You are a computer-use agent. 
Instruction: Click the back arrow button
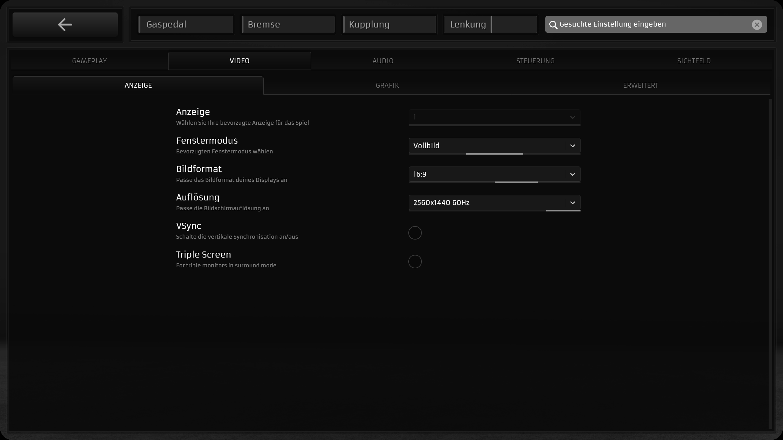(65, 24)
